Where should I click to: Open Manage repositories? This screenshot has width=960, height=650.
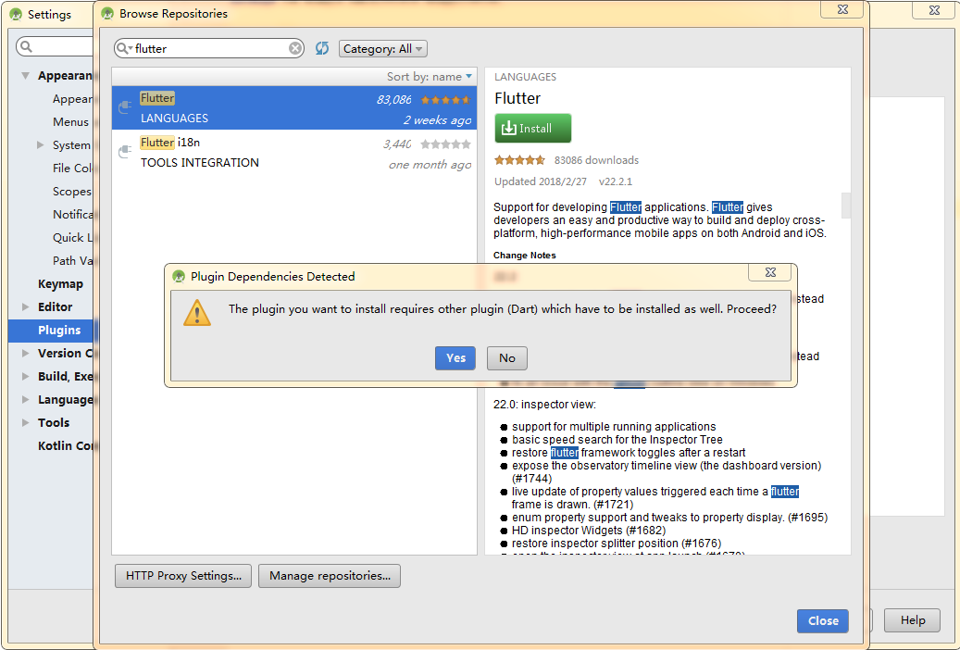coord(330,576)
